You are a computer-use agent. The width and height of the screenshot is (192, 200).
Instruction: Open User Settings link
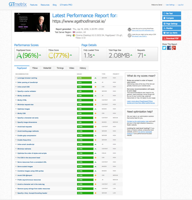[170, 5]
